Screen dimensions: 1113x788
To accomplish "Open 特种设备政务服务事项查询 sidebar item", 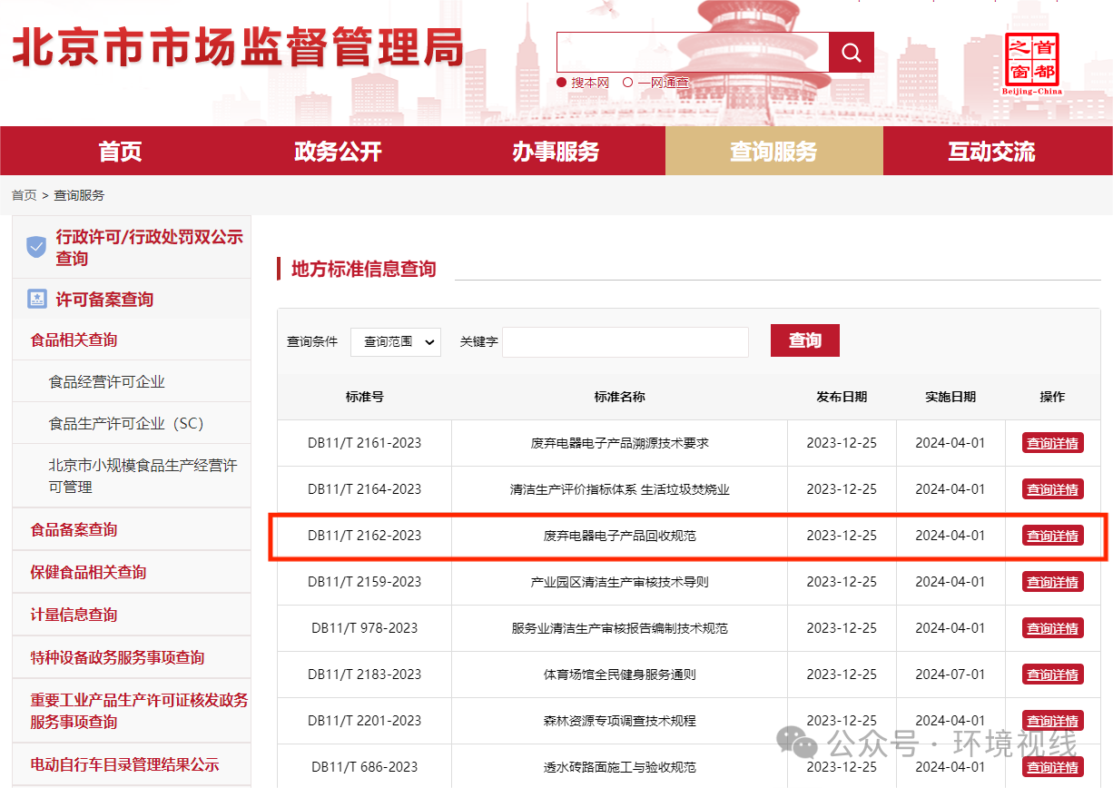I will (x=117, y=657).
